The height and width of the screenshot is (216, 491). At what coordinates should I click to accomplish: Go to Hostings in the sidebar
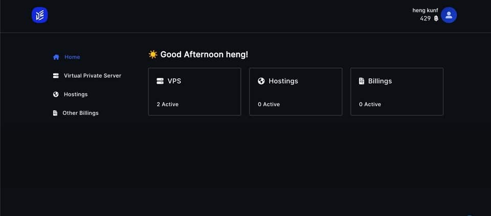click(76, 94)
